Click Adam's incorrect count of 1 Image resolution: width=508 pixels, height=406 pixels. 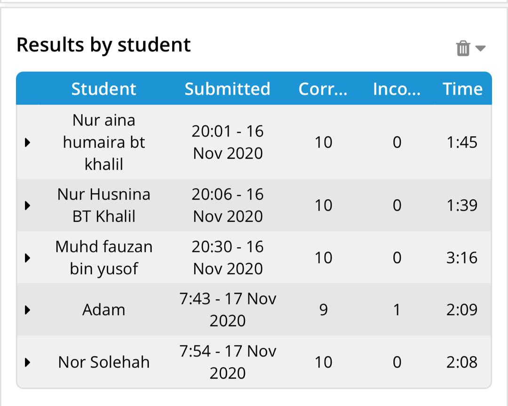(397, 310)
